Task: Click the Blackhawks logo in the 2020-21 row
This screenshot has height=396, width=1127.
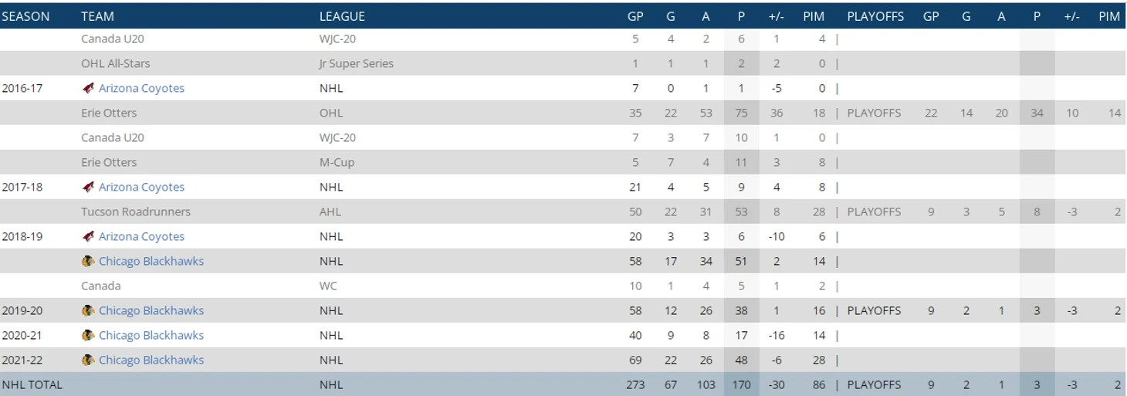Action: point(88,335)
